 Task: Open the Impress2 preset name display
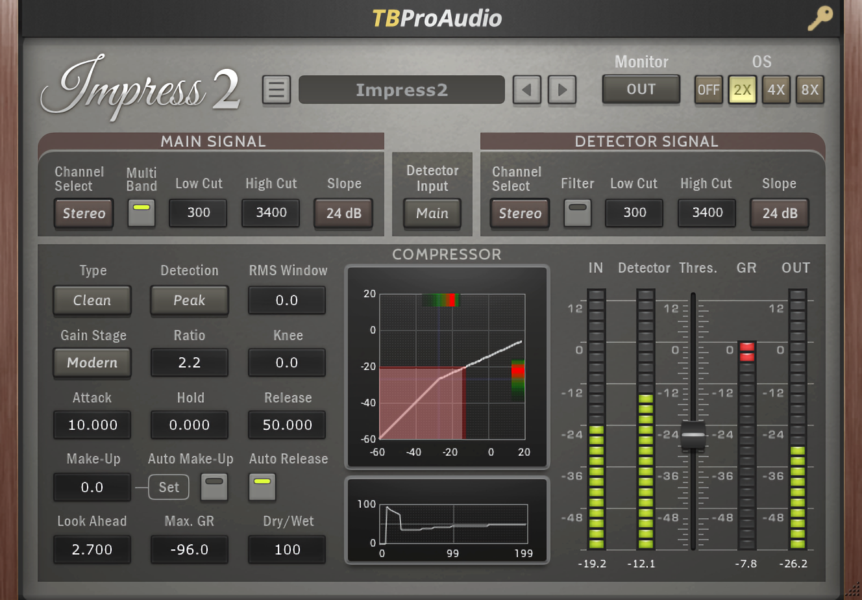pos(401,90)
